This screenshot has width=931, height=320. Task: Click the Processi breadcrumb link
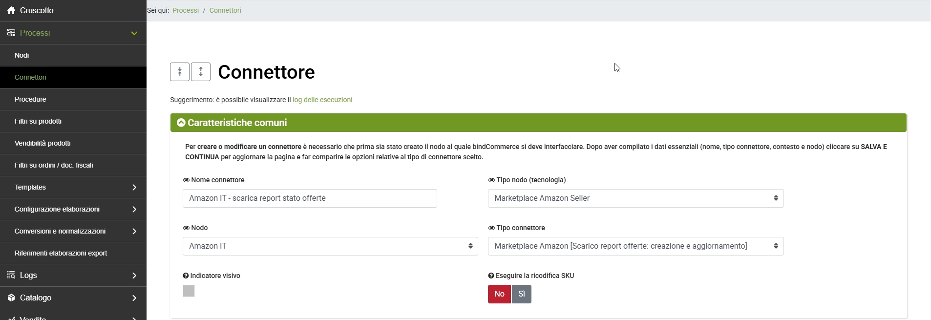coord(186,10)
